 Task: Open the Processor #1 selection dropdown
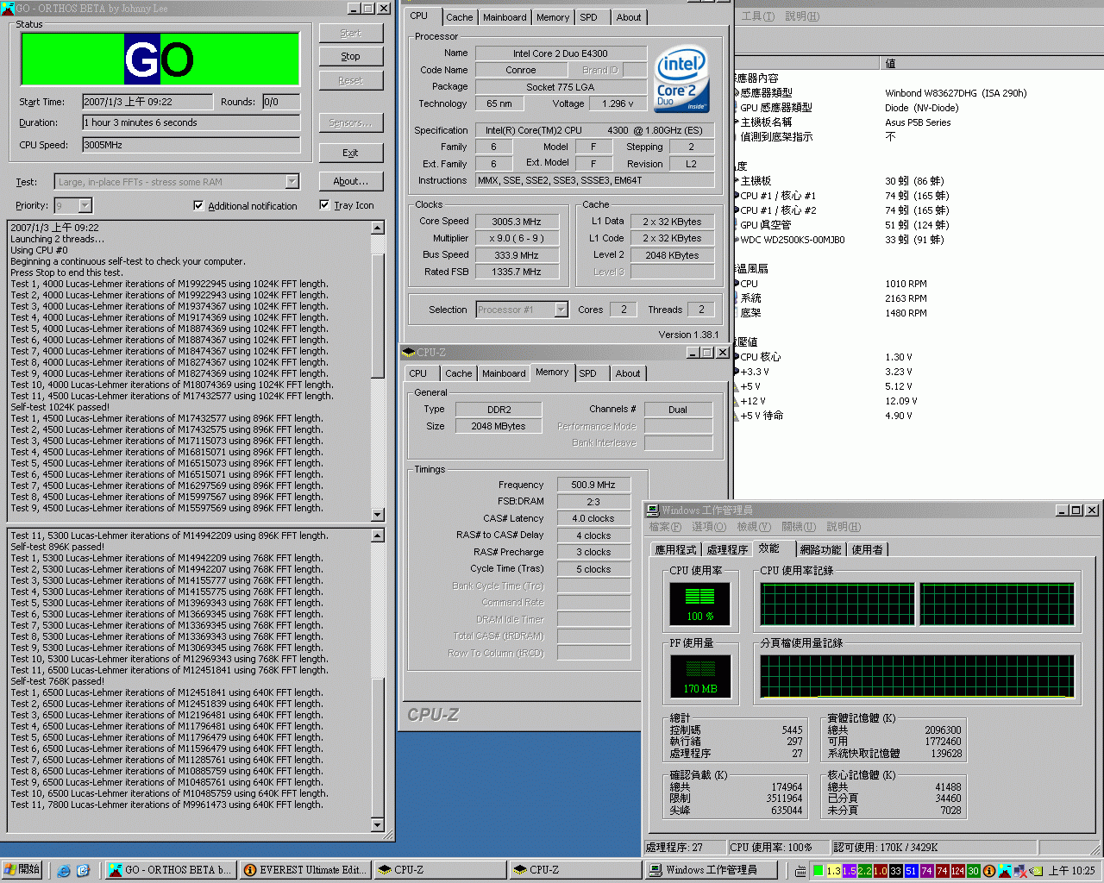[561, 310]
